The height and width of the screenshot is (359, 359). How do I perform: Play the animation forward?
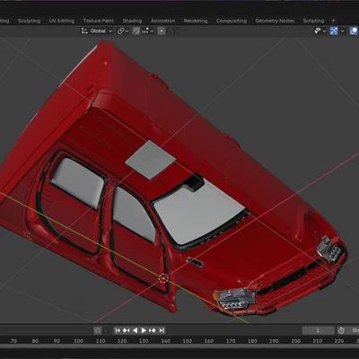144,330
